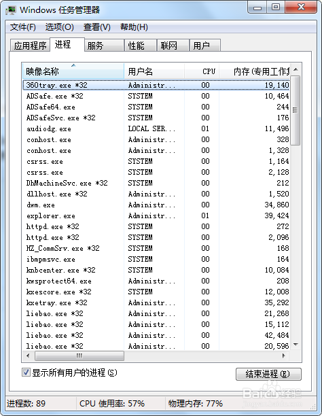Select the ADSafe.exe *32 process
This screenshot has height=416, width=322.
tap(156, 96)
